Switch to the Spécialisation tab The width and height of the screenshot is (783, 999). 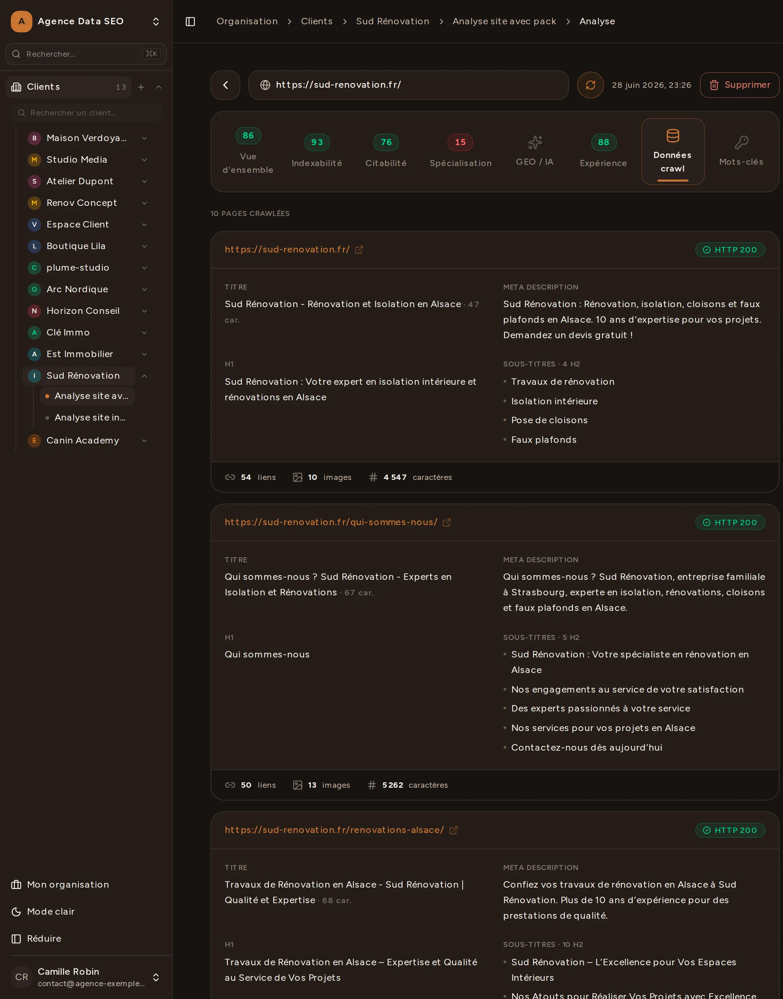(x=460, y=151)
